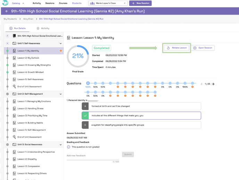239x180 pixels.
Task: Go to the previous question arrow
Action: (x=202, y=84)
